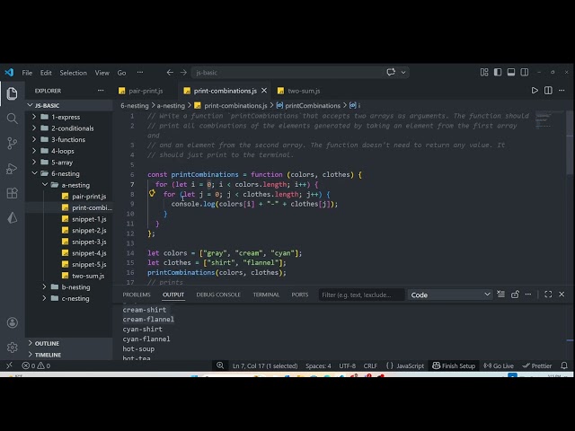Expand the 4-loops folder
Image resolution: width=575 pixels, height=431 pixels.
click(68, 151)
